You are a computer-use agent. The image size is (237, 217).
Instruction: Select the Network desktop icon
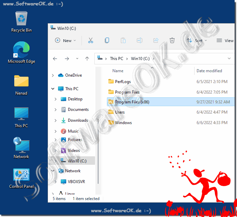click(21, 148)
